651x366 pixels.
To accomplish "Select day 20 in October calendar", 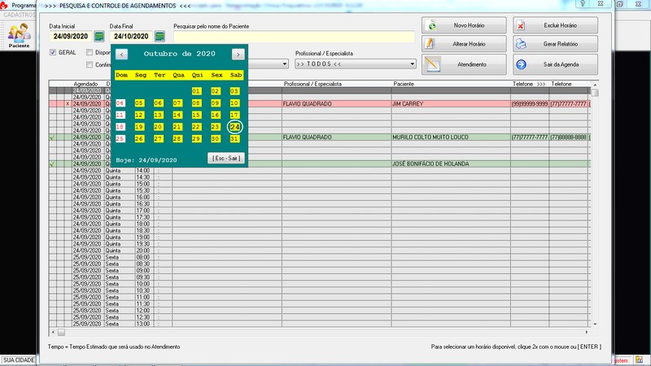I will click(x=158, y=127).
